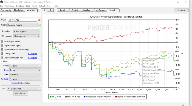Open the PokerTracker+ menu

(x=45, y=6)
